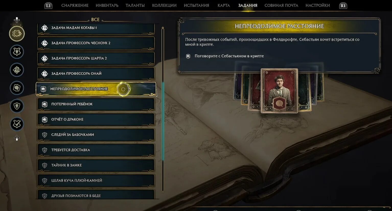The image size is (392, 211).
Task: Open the Настройки menu tab
Action: [318, 5]
